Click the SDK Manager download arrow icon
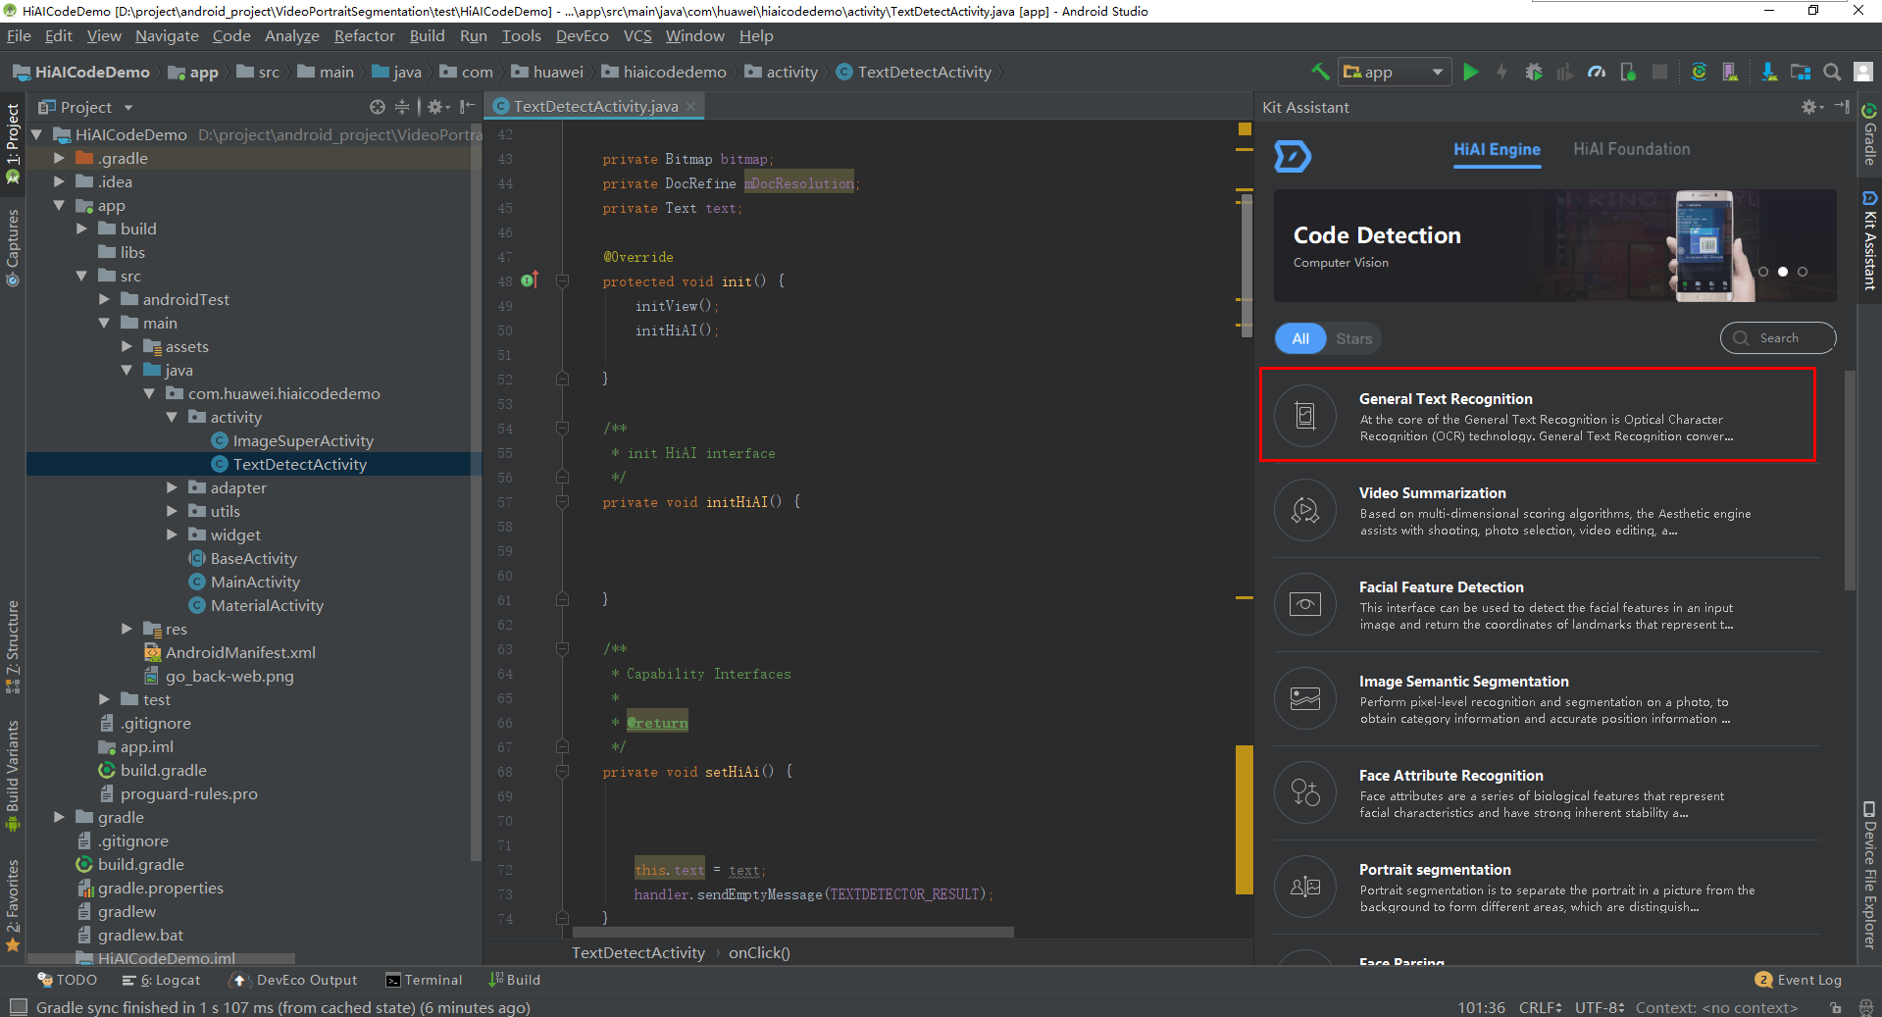Screen dimensions: 1882x1017 point(1768,72)
